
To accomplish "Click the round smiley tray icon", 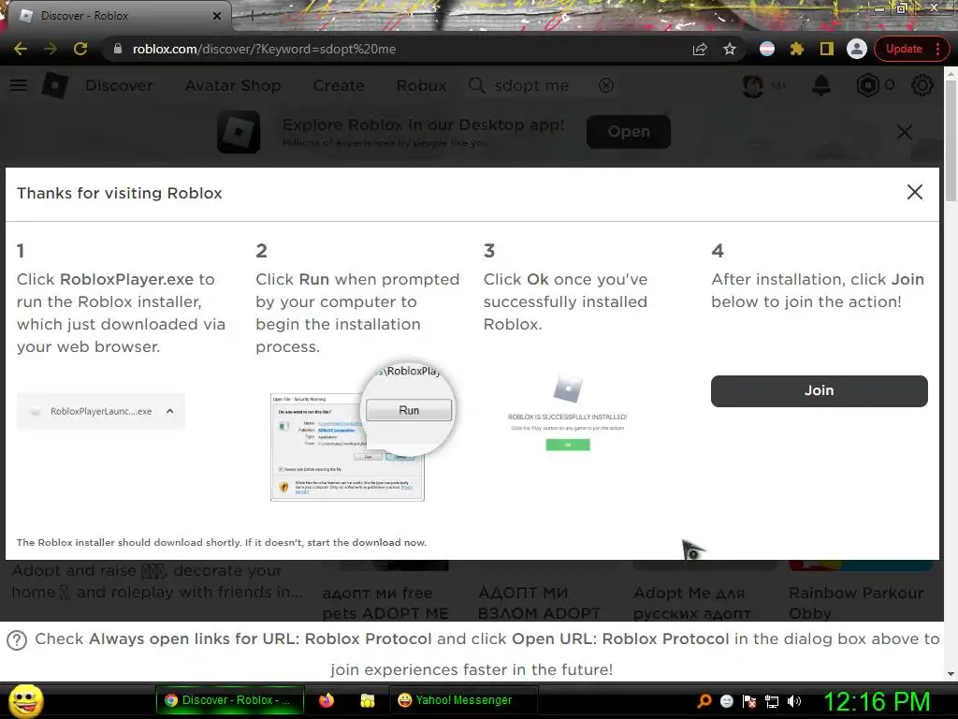I will click(727, 701).
